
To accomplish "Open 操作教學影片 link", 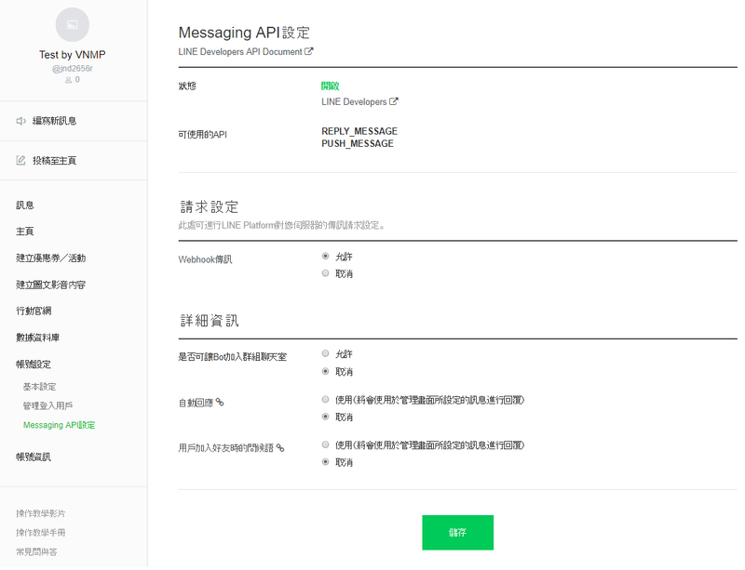I will tap(40, 513).
